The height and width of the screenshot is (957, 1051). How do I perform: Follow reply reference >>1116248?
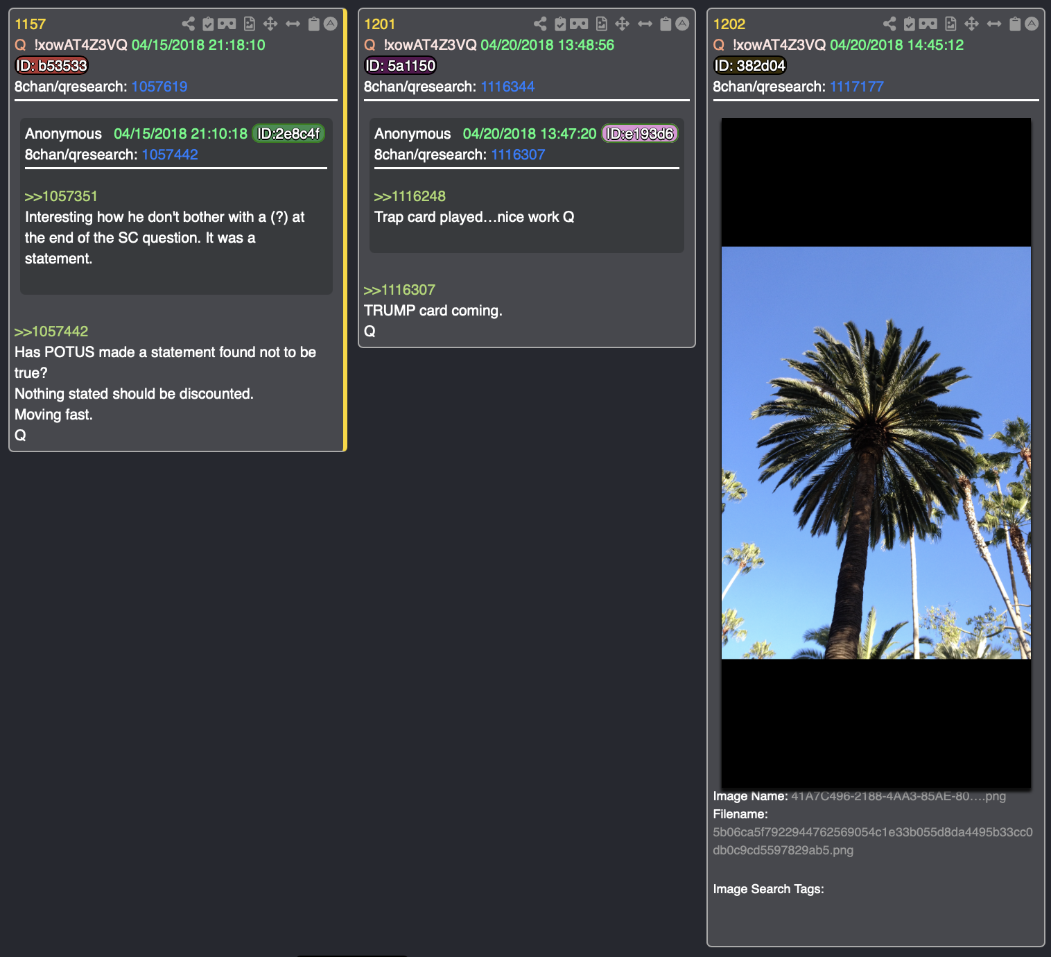(x=410, y=196)
